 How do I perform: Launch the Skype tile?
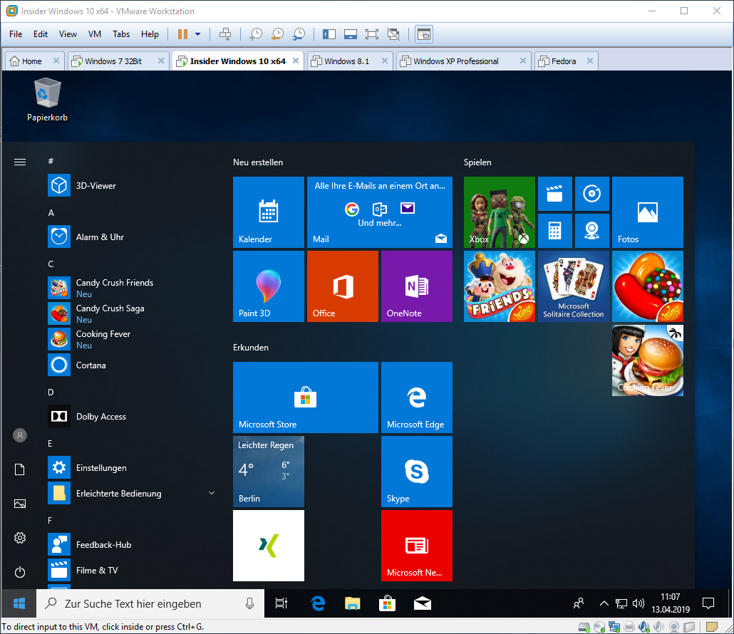417,472
